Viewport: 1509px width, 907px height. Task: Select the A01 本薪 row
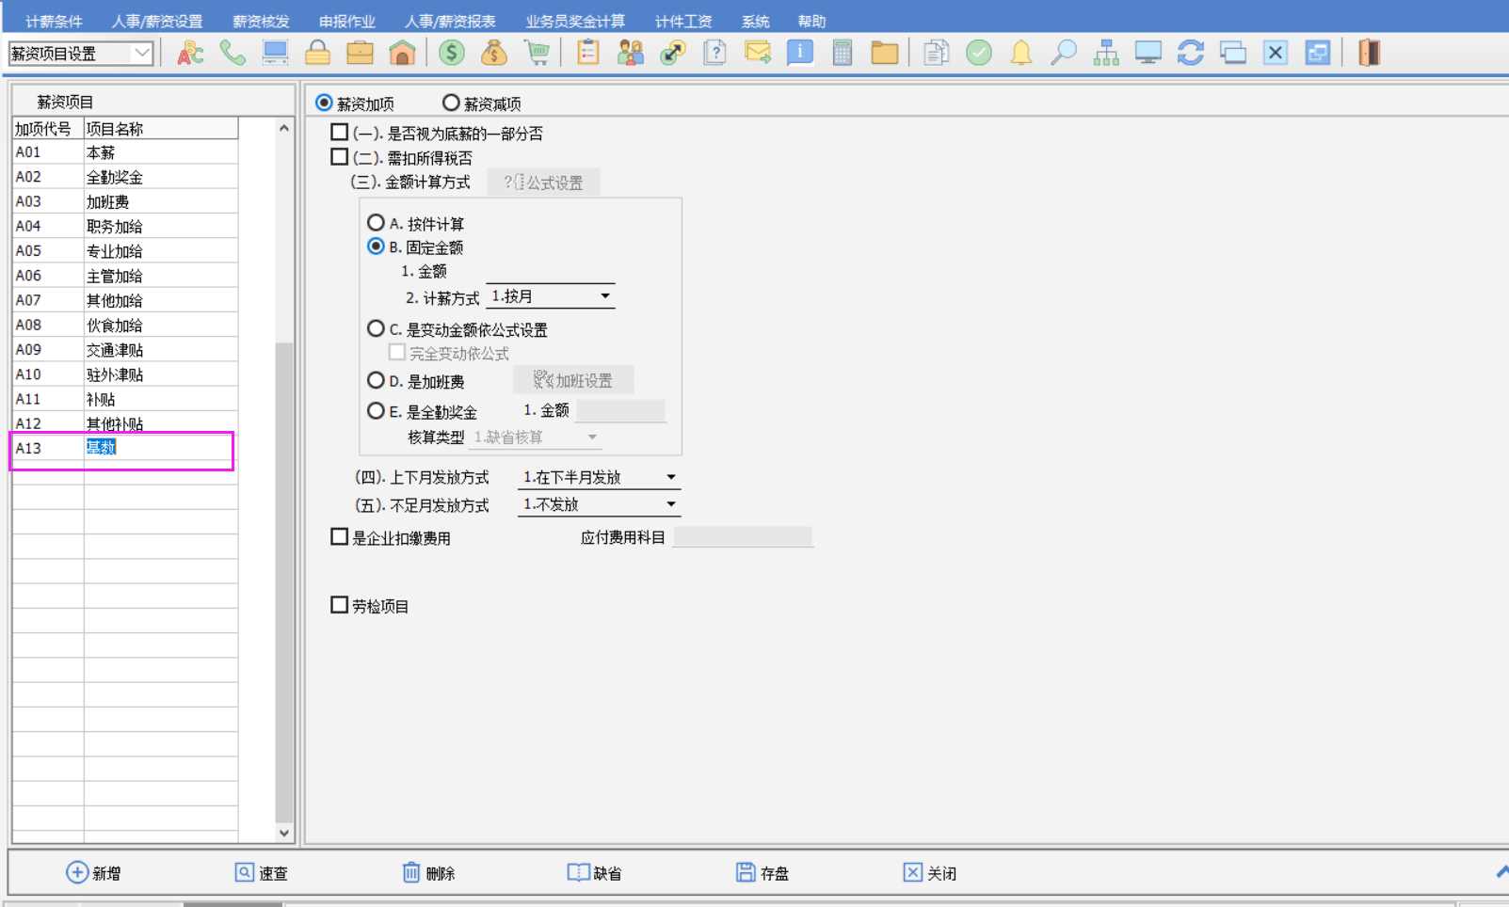(125, 151)
